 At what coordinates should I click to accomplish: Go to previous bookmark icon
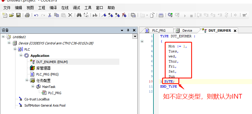118,15
